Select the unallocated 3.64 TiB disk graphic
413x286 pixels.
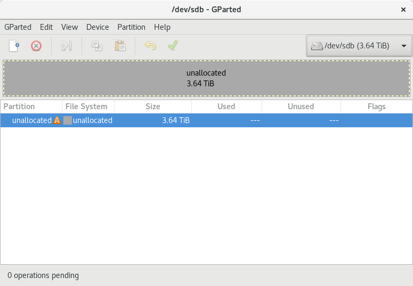click(207, 78)
